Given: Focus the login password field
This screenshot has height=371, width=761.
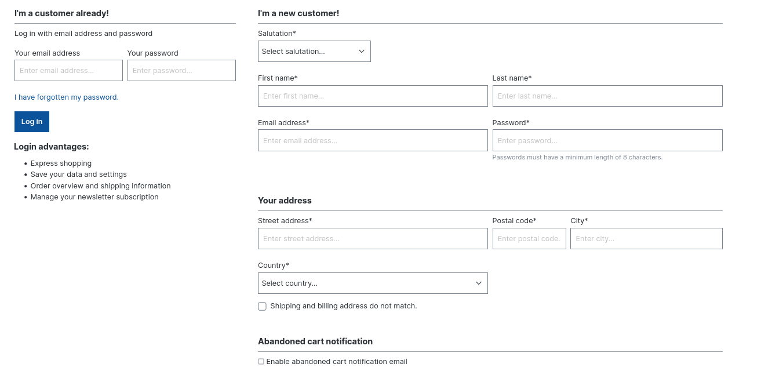Looking at the screenshot, I should coord(181,70).
